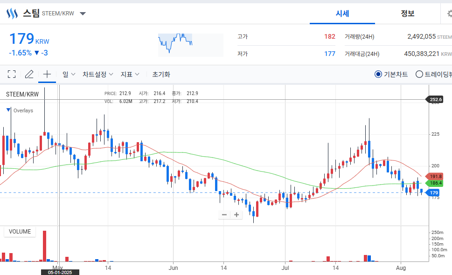The width and height of the screenshot is (452, 275).
Task: Click the 저가 210.4 chart readout
Action: coord(185,101)
